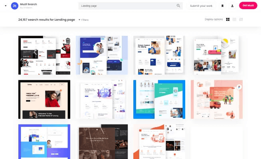This screenshot has height=159, width=261.
Task: Open the orange and white illustration landing thumbnail
Action: [159, 142]
